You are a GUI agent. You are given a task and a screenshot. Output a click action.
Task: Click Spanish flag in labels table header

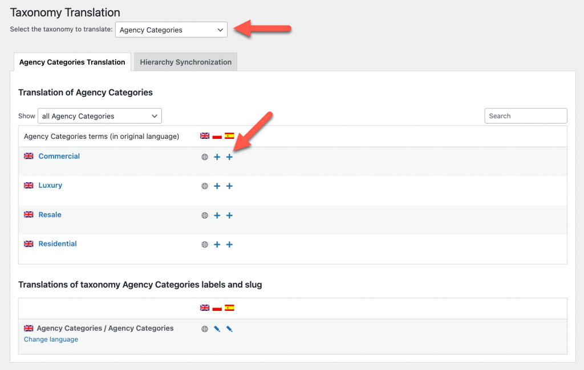pos(229,308)
